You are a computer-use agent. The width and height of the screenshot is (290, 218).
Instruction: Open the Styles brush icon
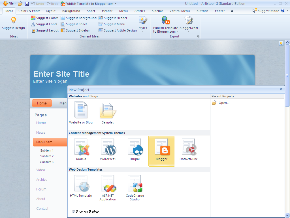pyautogui.click(x=143, y=20)
